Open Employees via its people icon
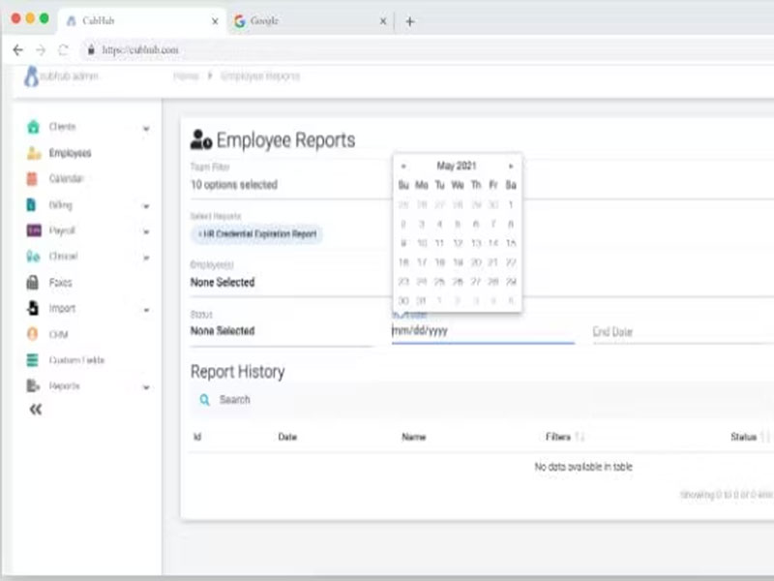The image size is (774, 581). click(x=33, y=153)
